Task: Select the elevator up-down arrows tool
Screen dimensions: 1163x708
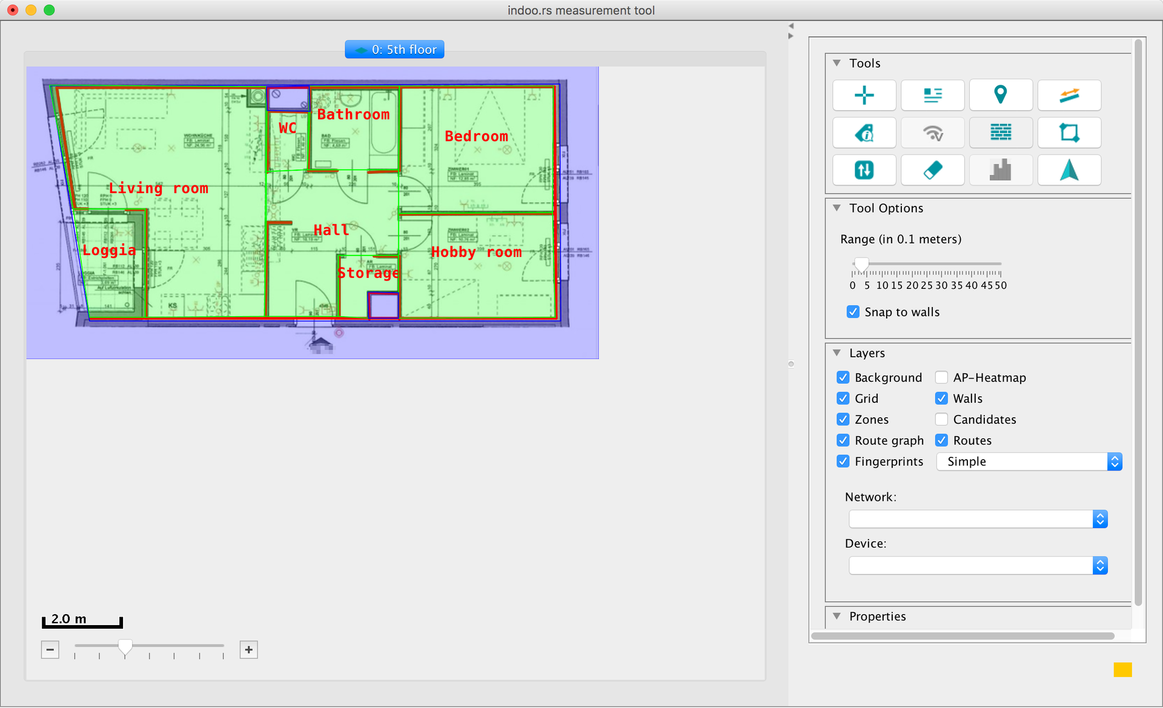Action: pyautogui.click(x=864, y=170)
